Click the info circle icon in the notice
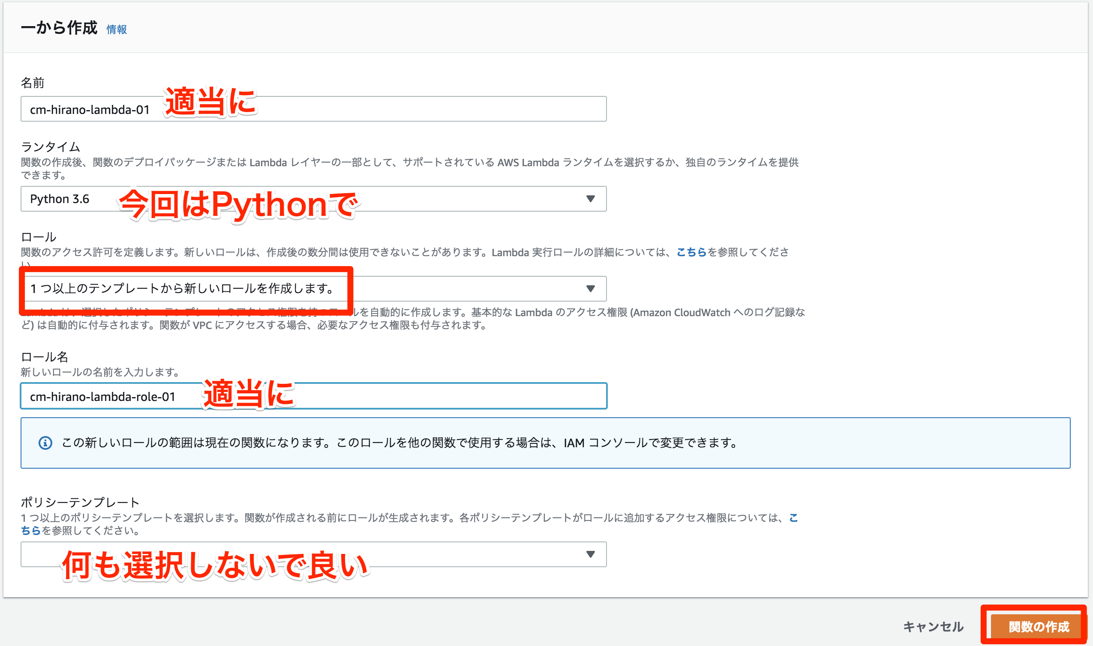 pos(45,443)
